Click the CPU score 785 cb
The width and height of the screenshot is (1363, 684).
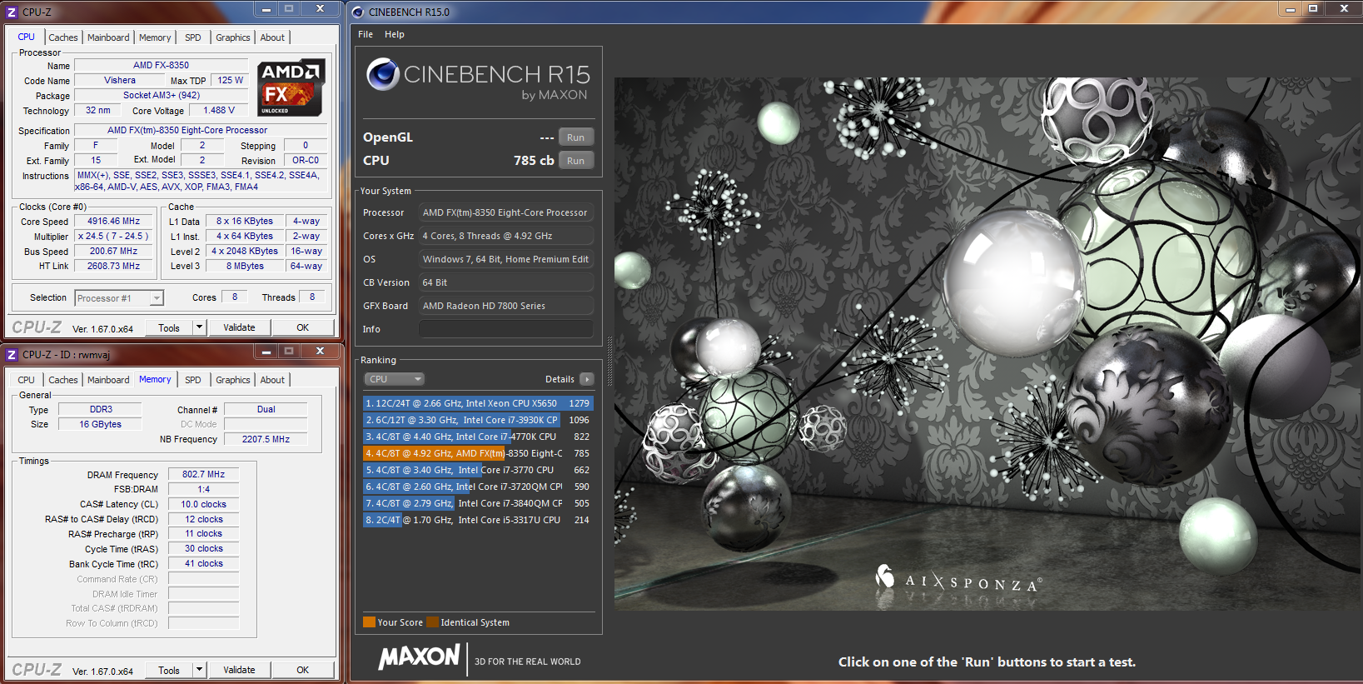coord(534,161)
